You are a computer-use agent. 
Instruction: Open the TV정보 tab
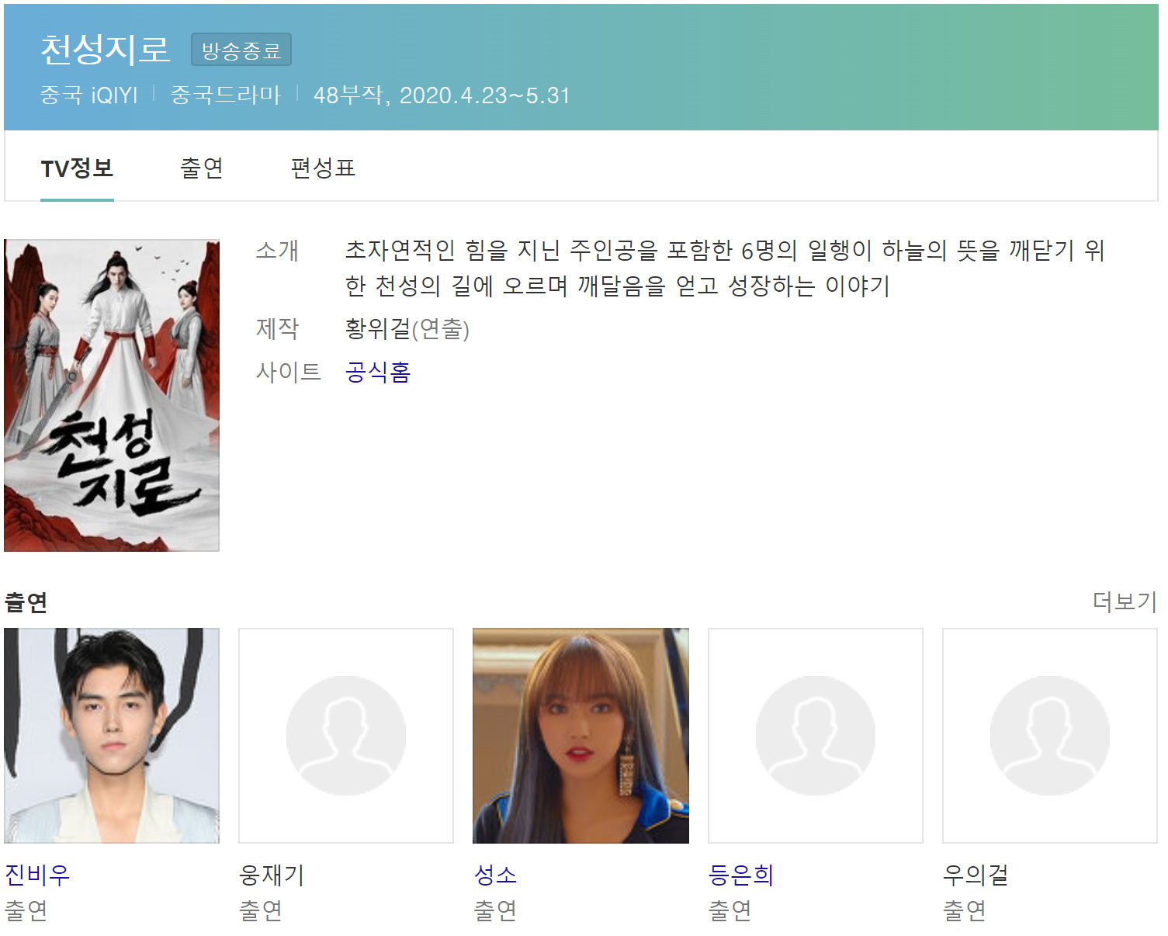click(x=77, y=168)
